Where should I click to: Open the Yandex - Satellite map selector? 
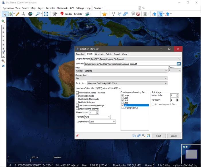point(74,14)
